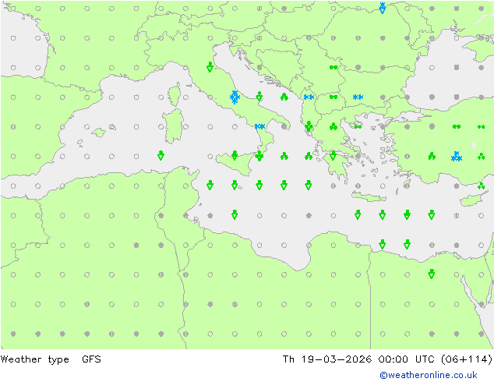Click the green shower symbol off Tripoli's coast
494x382 pixels.
(235, 214)
